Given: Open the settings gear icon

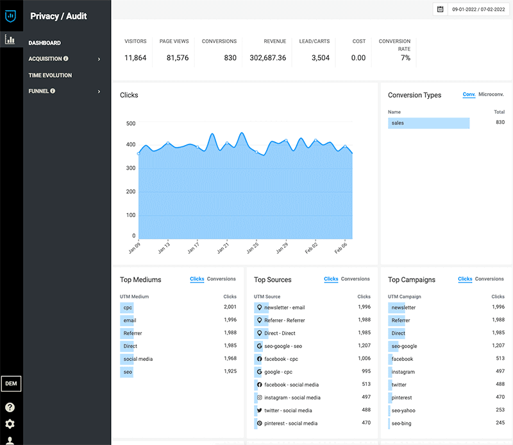Looking at the screenshot, I should point(10,424).
